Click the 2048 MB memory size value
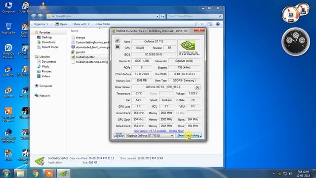316x178 pixels. [142, 81]
